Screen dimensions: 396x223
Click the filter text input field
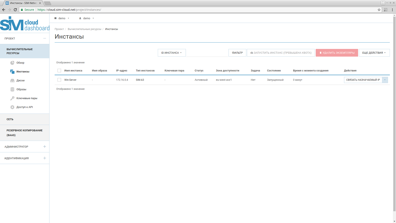(x=207, y=53)
